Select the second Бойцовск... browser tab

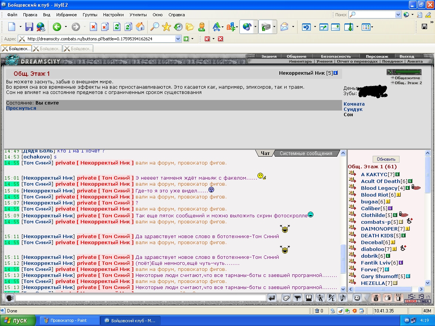tap(47, 49)
